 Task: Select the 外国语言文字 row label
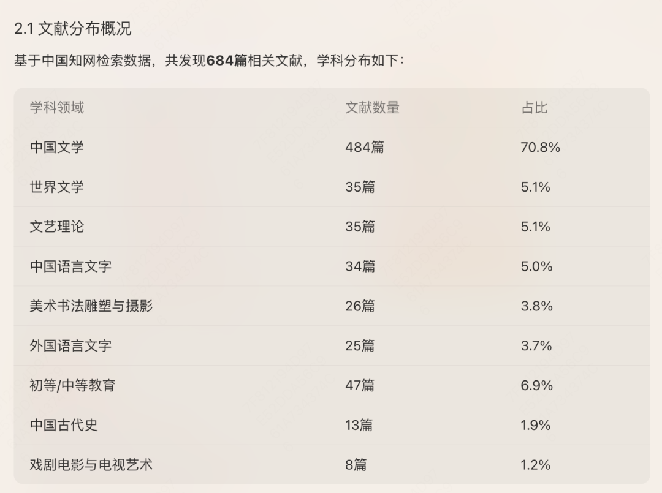[70, 345]
